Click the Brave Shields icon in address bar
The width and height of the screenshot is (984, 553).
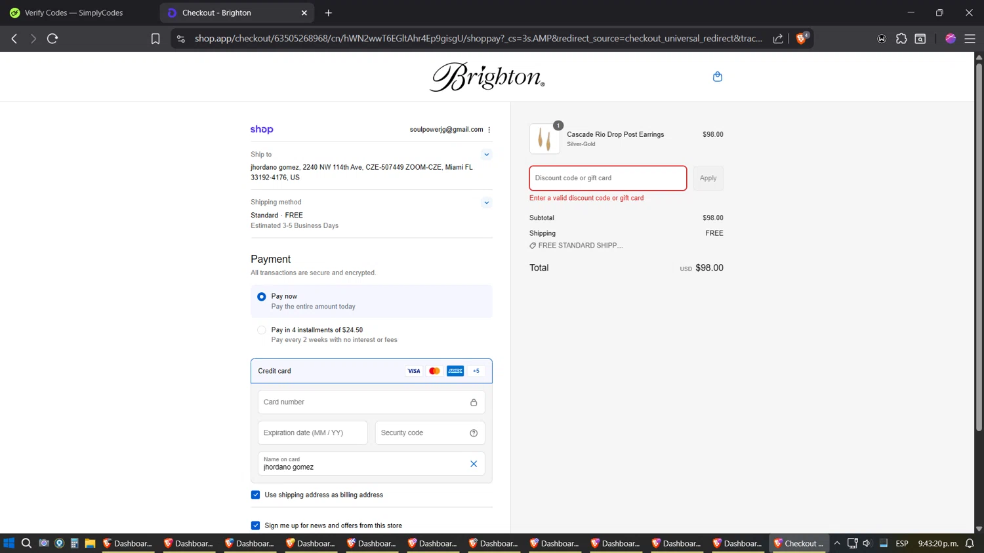coord(801,39)
